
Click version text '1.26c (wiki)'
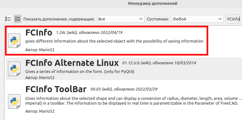[67, 33]
